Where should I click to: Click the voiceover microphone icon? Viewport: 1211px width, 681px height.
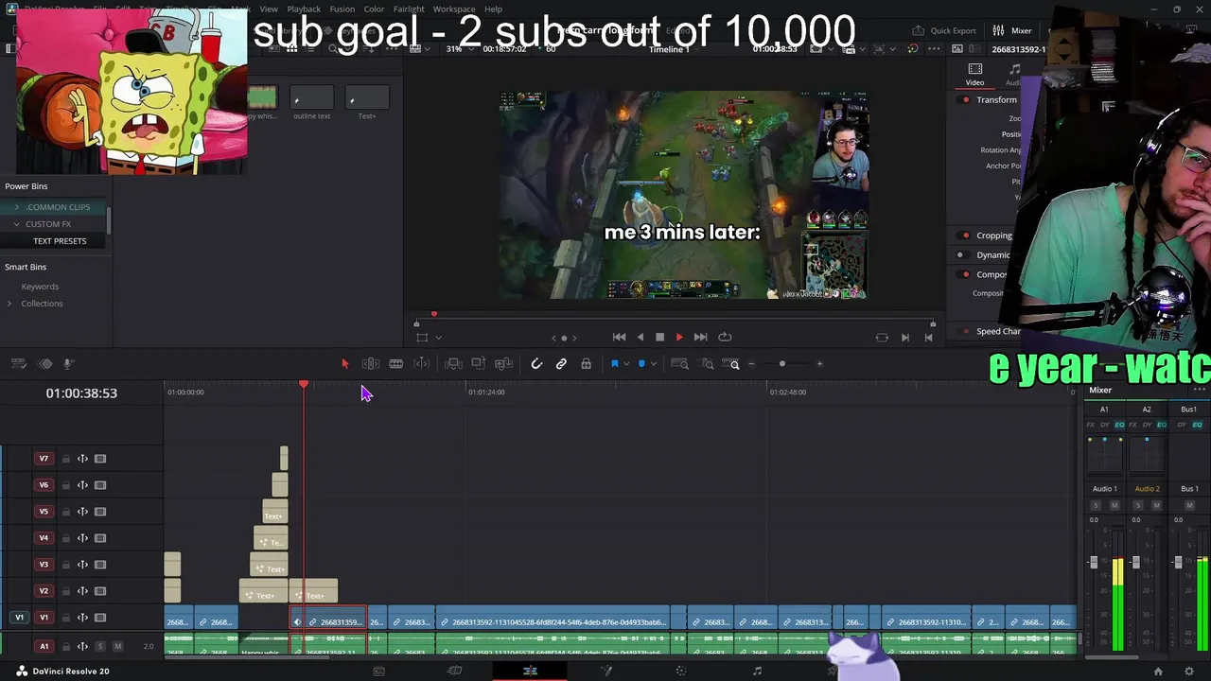coord(68,364)
